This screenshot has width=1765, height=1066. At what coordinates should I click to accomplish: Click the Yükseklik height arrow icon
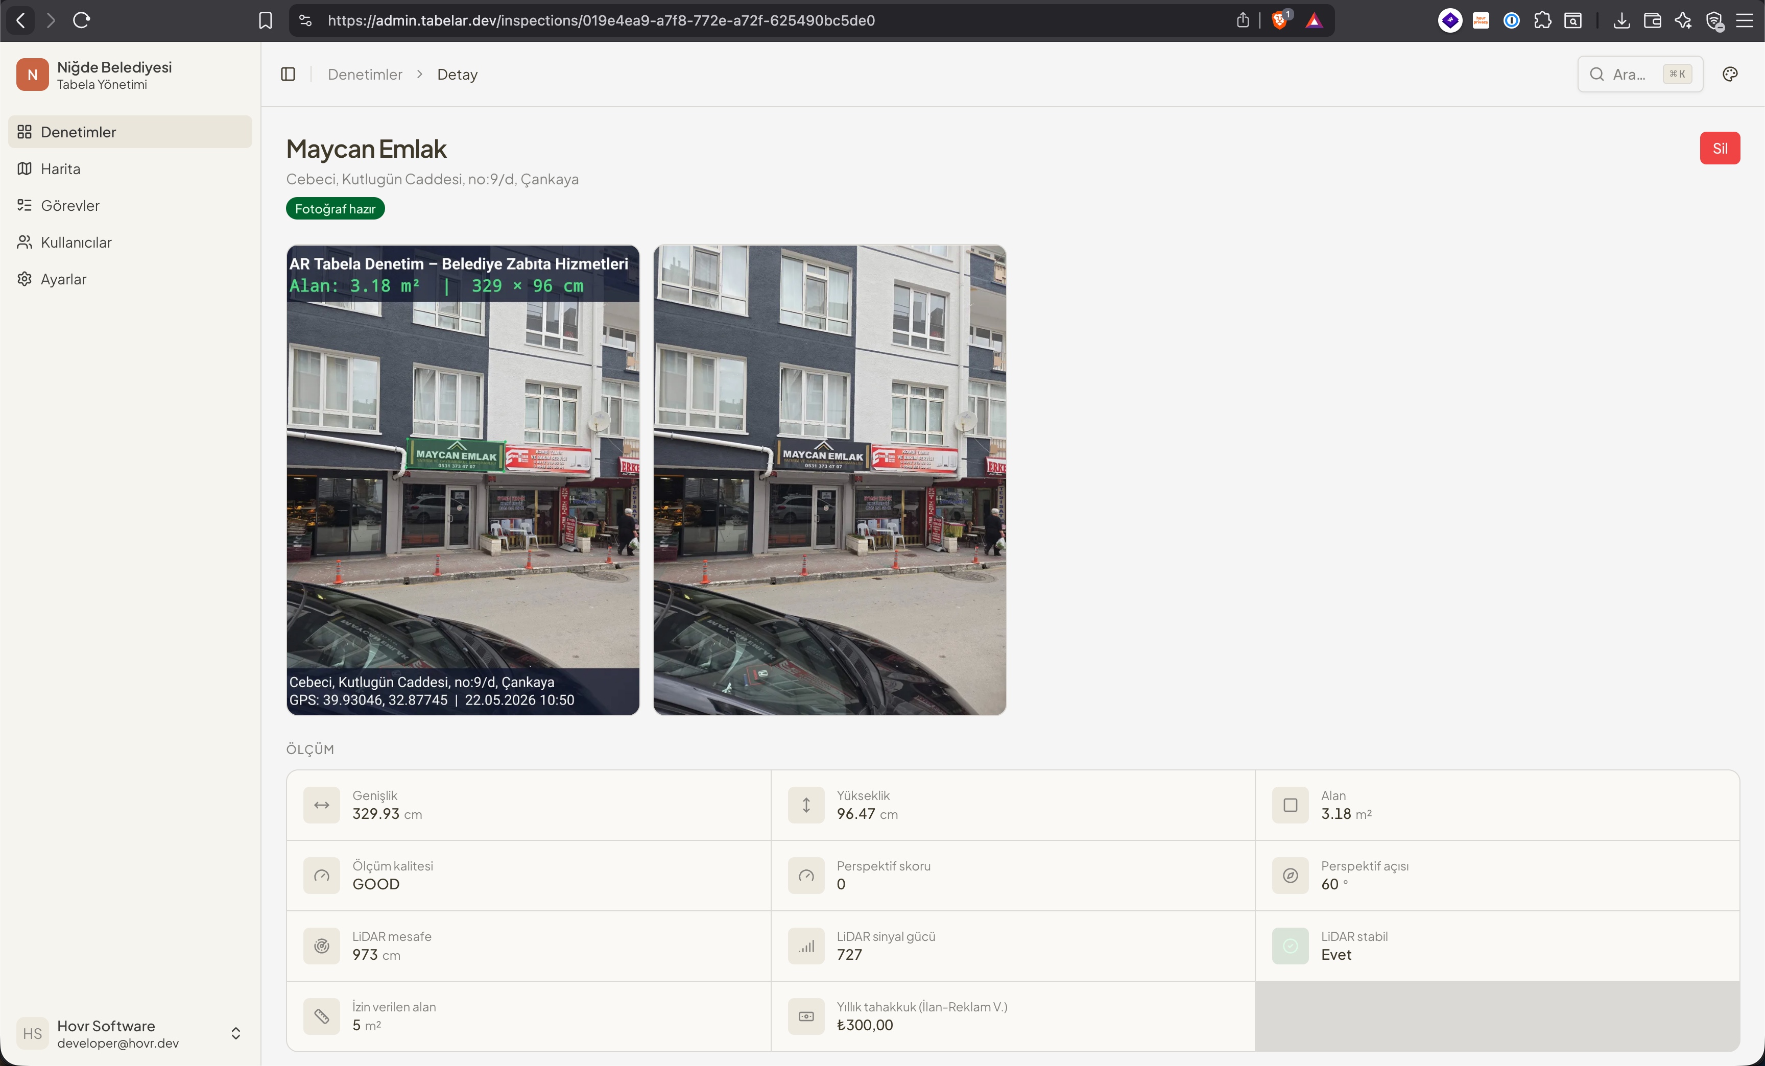(x=806, y=805)
